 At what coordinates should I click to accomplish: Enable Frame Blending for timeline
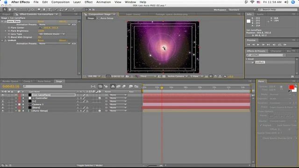click(118, 86)
